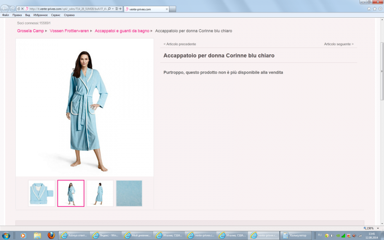Open the Вид menu
This screenshot has height=240, width=384.
click(27, 15)
